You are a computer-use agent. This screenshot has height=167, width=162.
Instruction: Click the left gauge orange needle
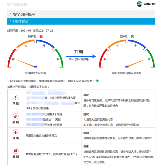click(26, 63)
